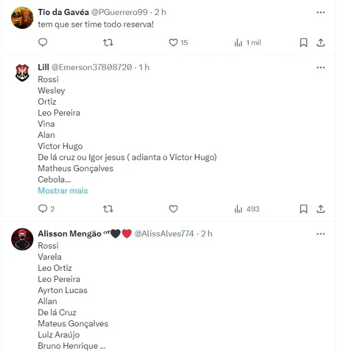The height and width of the screenshot is (352, 338).
Task: Open more options on Tio da Gavéa's tweet
Action: tap(321, 12)
